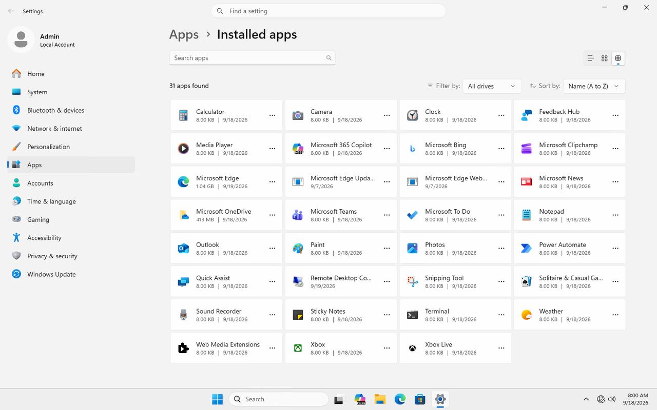Click the volume icon in the system tray
The height and width of the screenshot is (410, 657).
point(612,399)
